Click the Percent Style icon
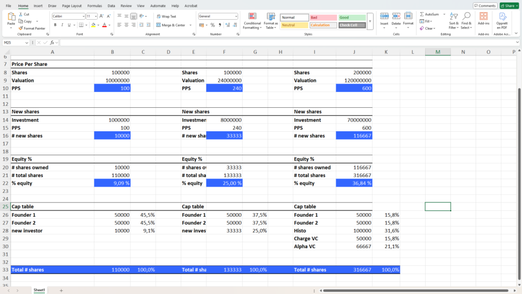Screen dimensions: 522x294 pyautogui.click(x=213, y=25)
